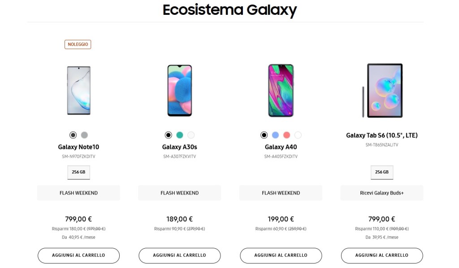Add Galaxy A30s to cart

coord(180,255)
